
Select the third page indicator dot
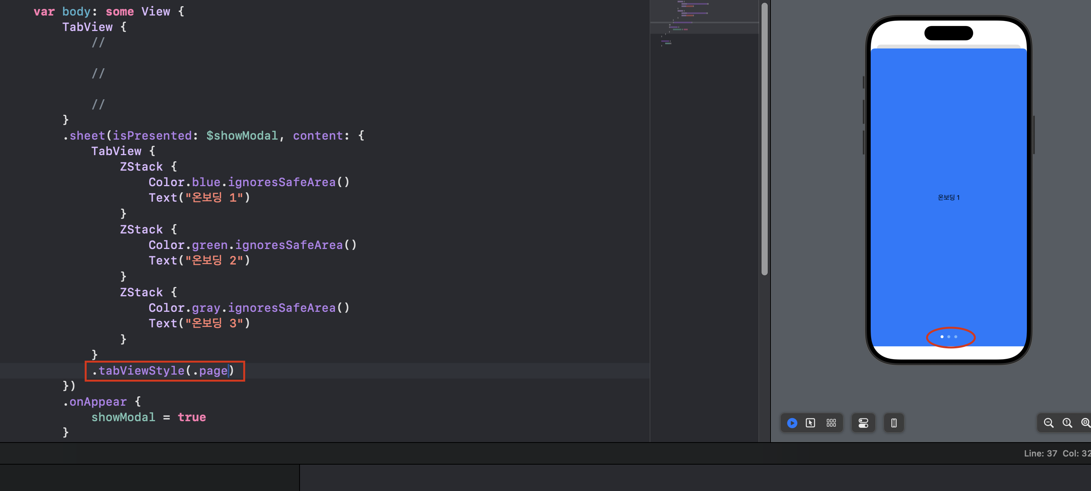955,337
